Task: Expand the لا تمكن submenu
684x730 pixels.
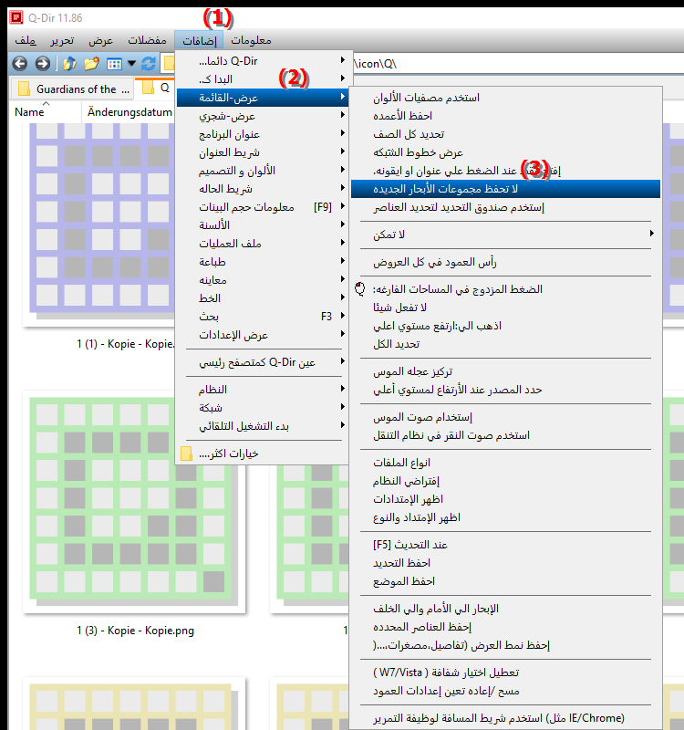Action: 505,235
